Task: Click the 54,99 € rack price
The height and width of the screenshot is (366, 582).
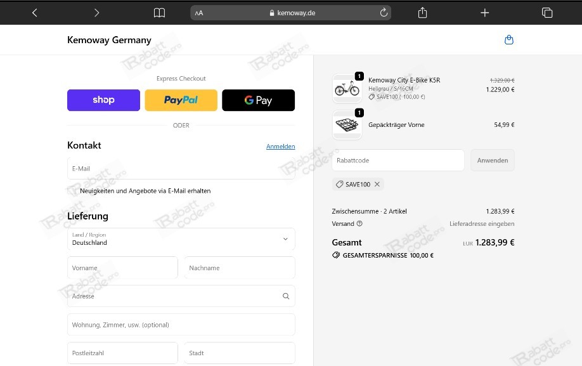Action: (x=504, y=125)
